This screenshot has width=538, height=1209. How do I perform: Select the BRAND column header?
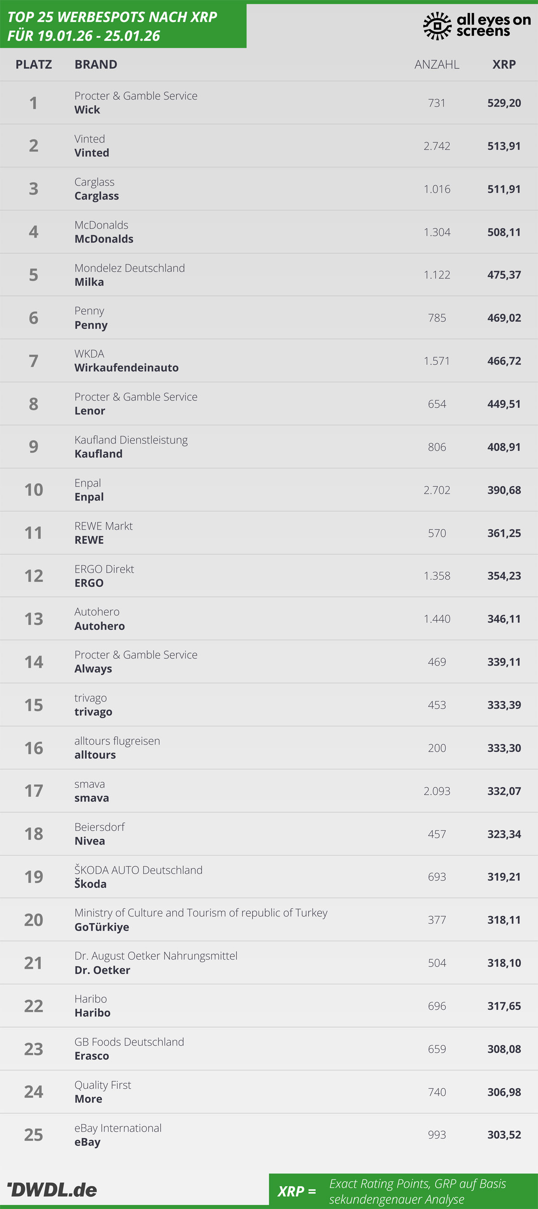pos(95,64)
